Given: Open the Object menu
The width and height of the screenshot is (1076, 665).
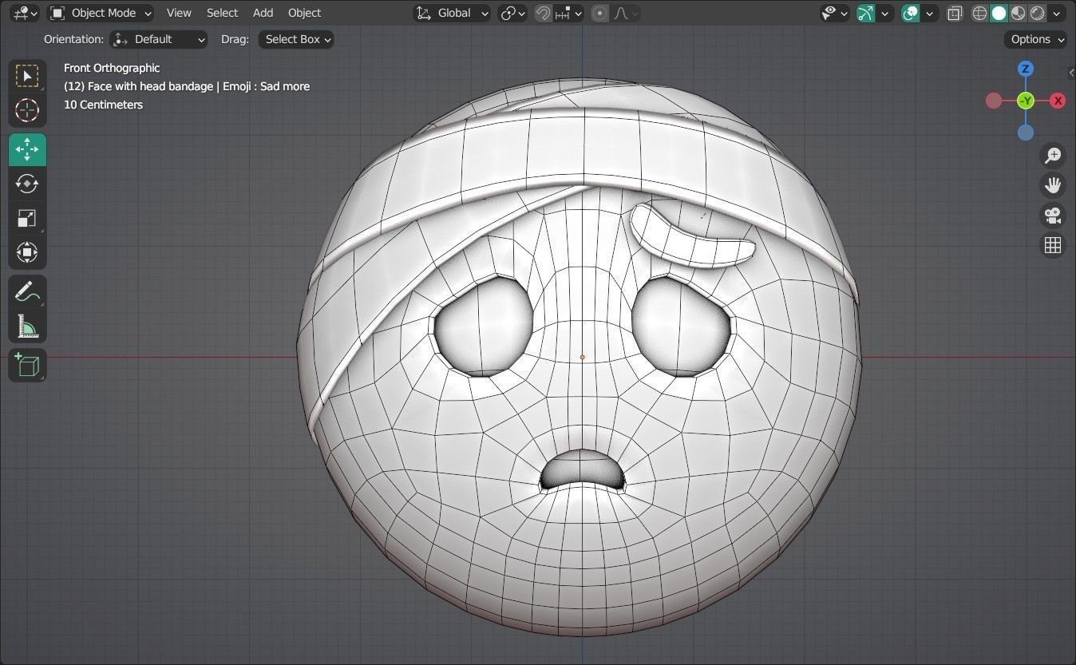Looking at the screenshot, I should click(x=304, y=13).
